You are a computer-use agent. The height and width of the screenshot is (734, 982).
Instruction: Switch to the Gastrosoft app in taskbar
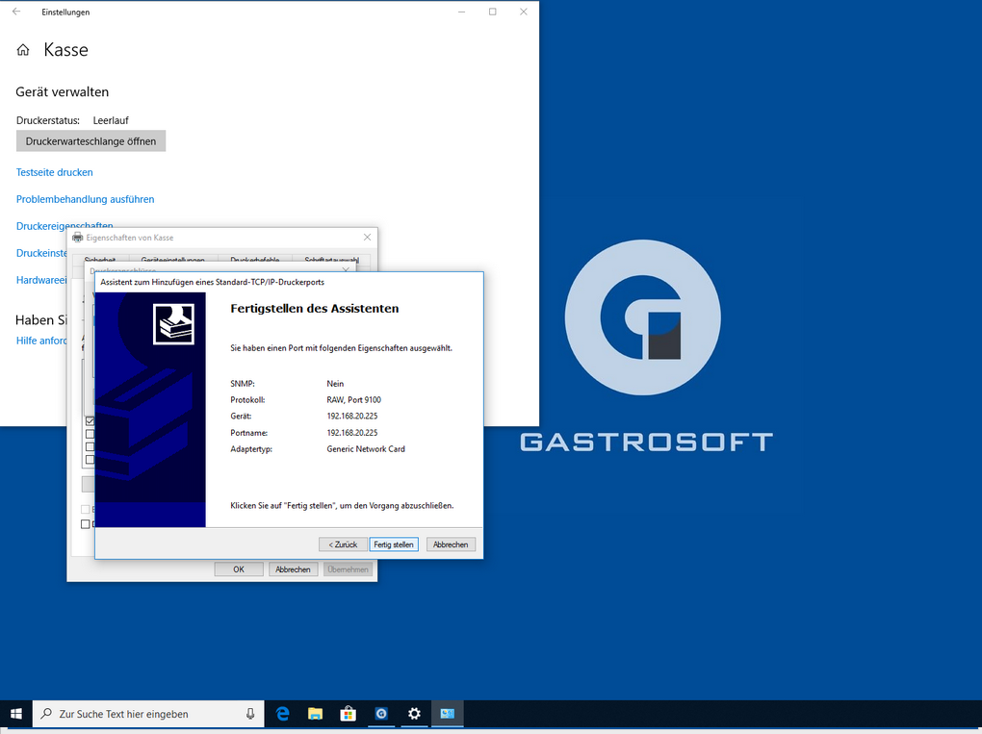[381, 714]
